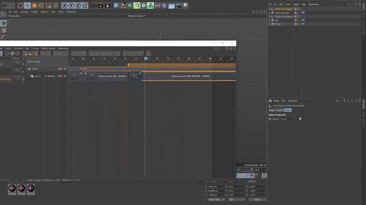Open the Object (Rel) coordinate dropdown
The width and height of the screenshot is (366, 205).
(216, 200)
